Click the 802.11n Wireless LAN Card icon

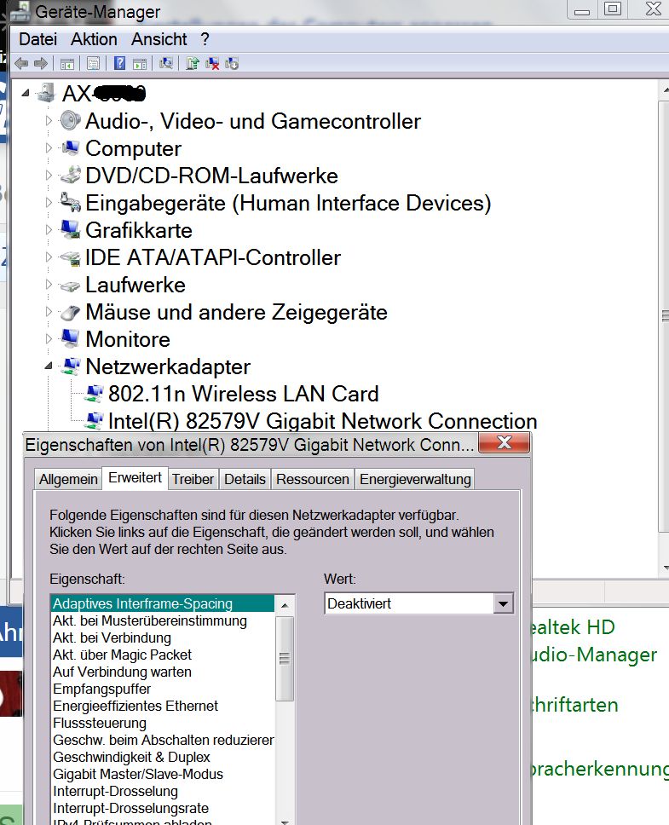tap(94, 393)
